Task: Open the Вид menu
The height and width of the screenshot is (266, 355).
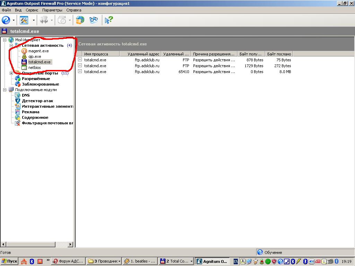Action: [x=18, y=10]
